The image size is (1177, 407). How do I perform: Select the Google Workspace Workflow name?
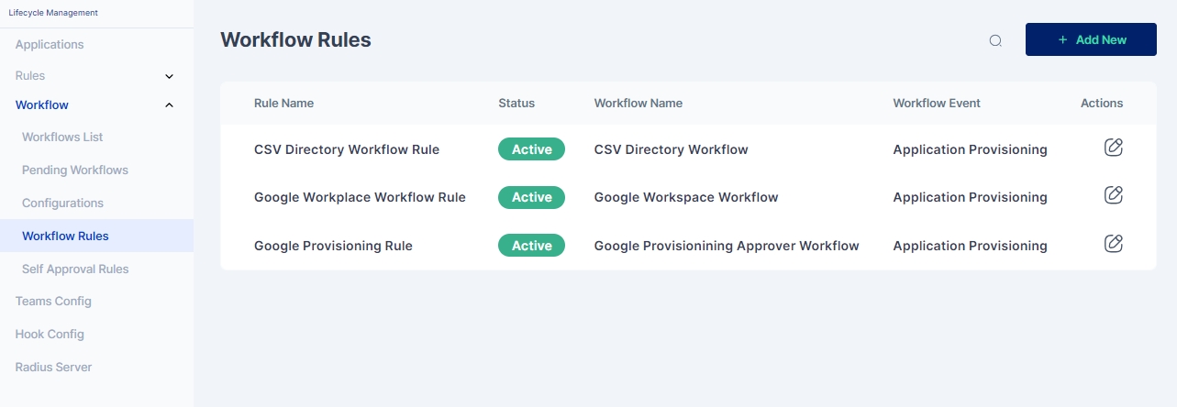point(685,197)
